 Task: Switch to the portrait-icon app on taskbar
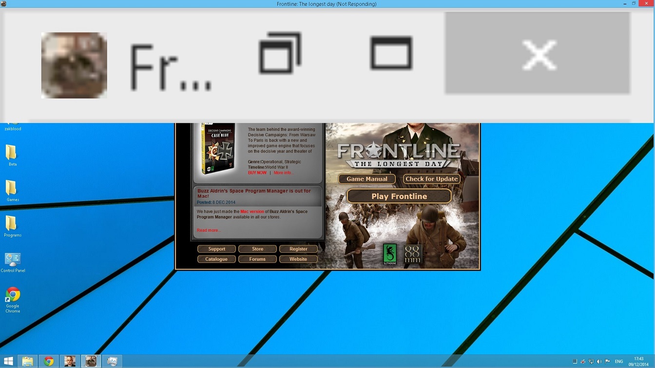[x=70, y=361]
